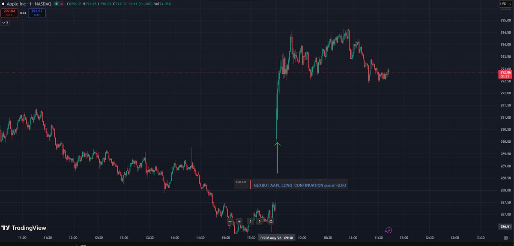Click the 14:30 time axis label
This screenshot has width=514, height=246.
tap(200, 237)
